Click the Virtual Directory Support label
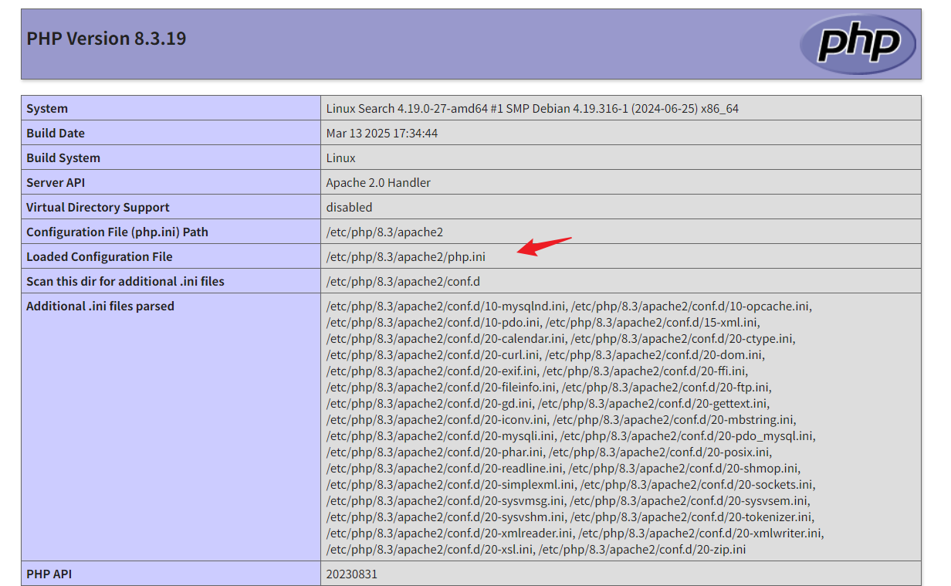Image resolution: width=951 pixels, height=586 pixels. [x=98, y=208]
